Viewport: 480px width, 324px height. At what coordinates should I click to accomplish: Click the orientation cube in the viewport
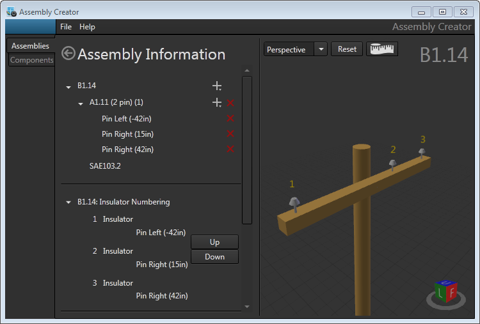pos(444,293)
